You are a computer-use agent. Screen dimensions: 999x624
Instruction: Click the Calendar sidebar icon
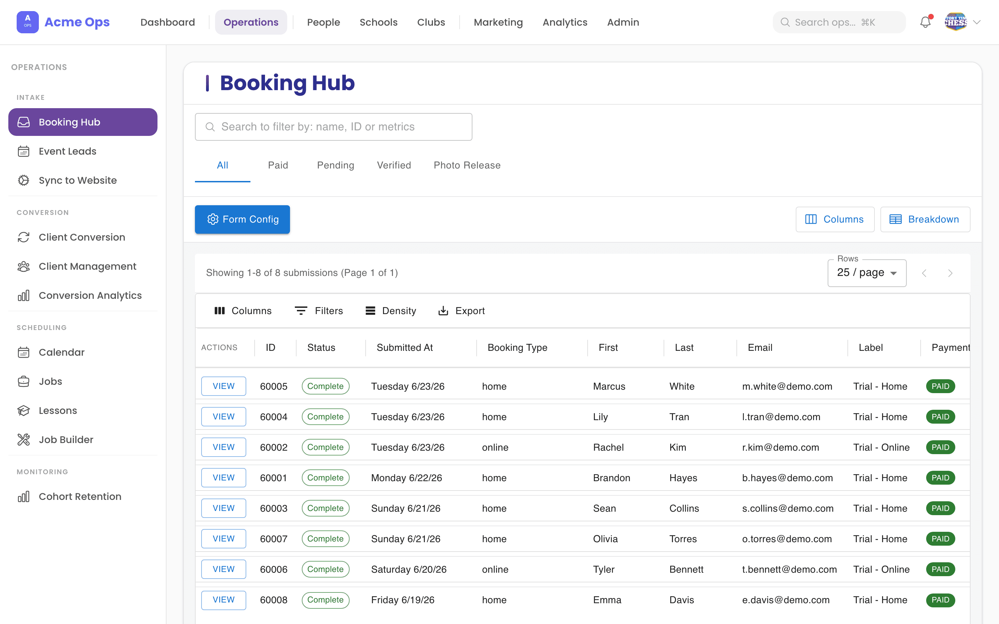click(x=24, y=352)
